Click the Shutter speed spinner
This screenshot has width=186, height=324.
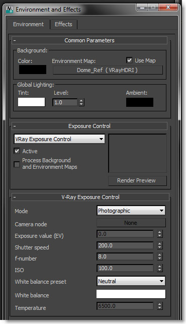click(x=159, y=245)
